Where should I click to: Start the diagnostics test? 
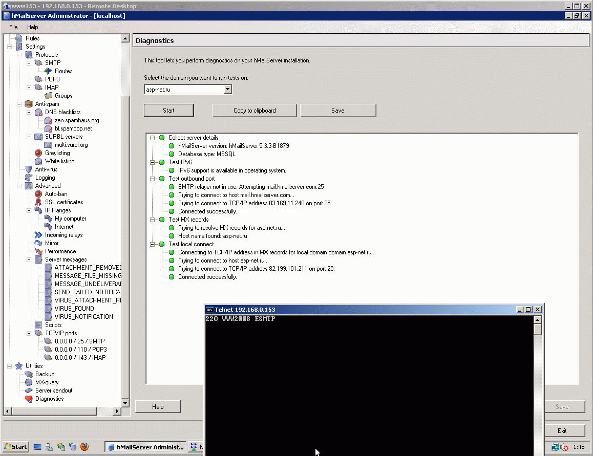coord(168,111)
